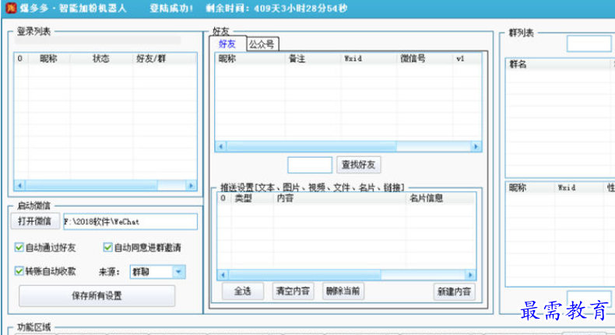This screenshot has width=615, height=335.
Task: Click Wxid column header in friends table
Action: pyautogui.click(x=369, y=59)
